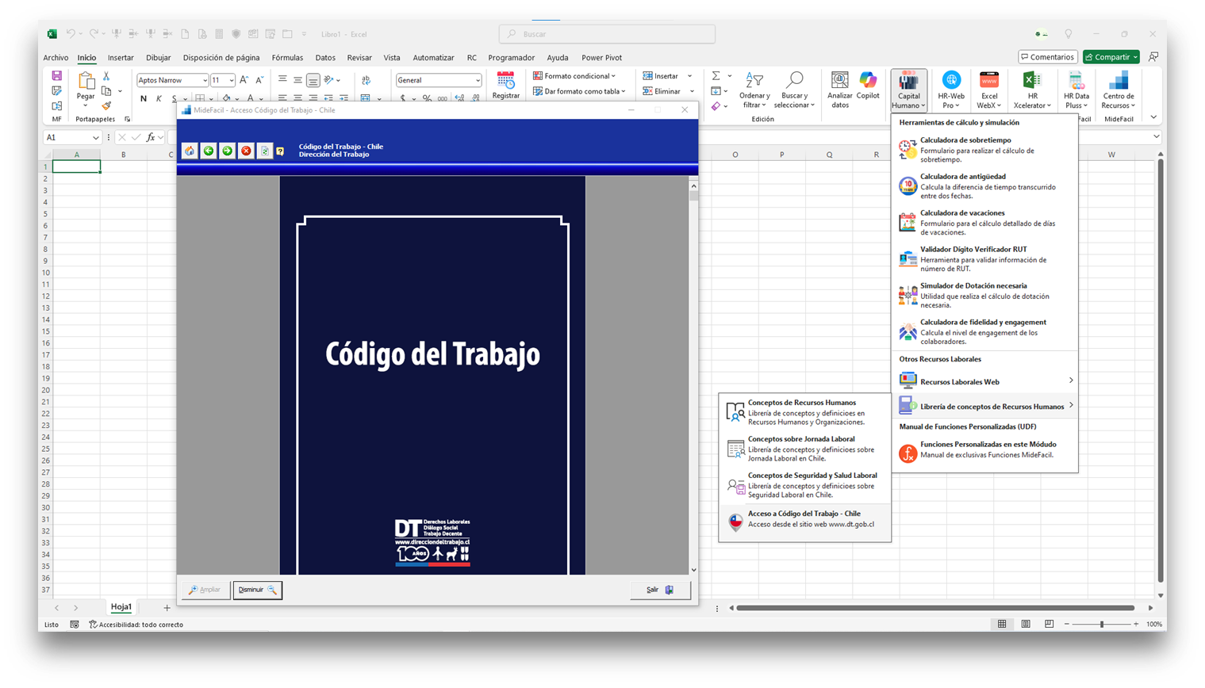Click the Disminuir zoom button
The width and height of the screenshot is (1205, 688).
[257, 590]
